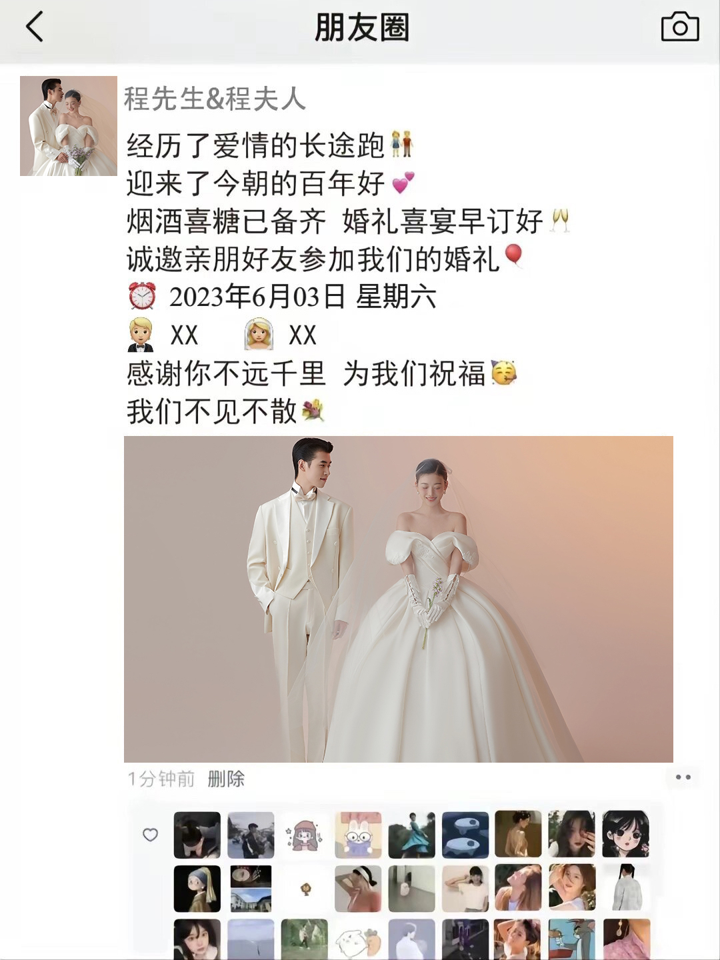The height and width of the screenshot is (960, 720).
Task: Open the anime girl avatar in the first row
Action: [626, 834]
